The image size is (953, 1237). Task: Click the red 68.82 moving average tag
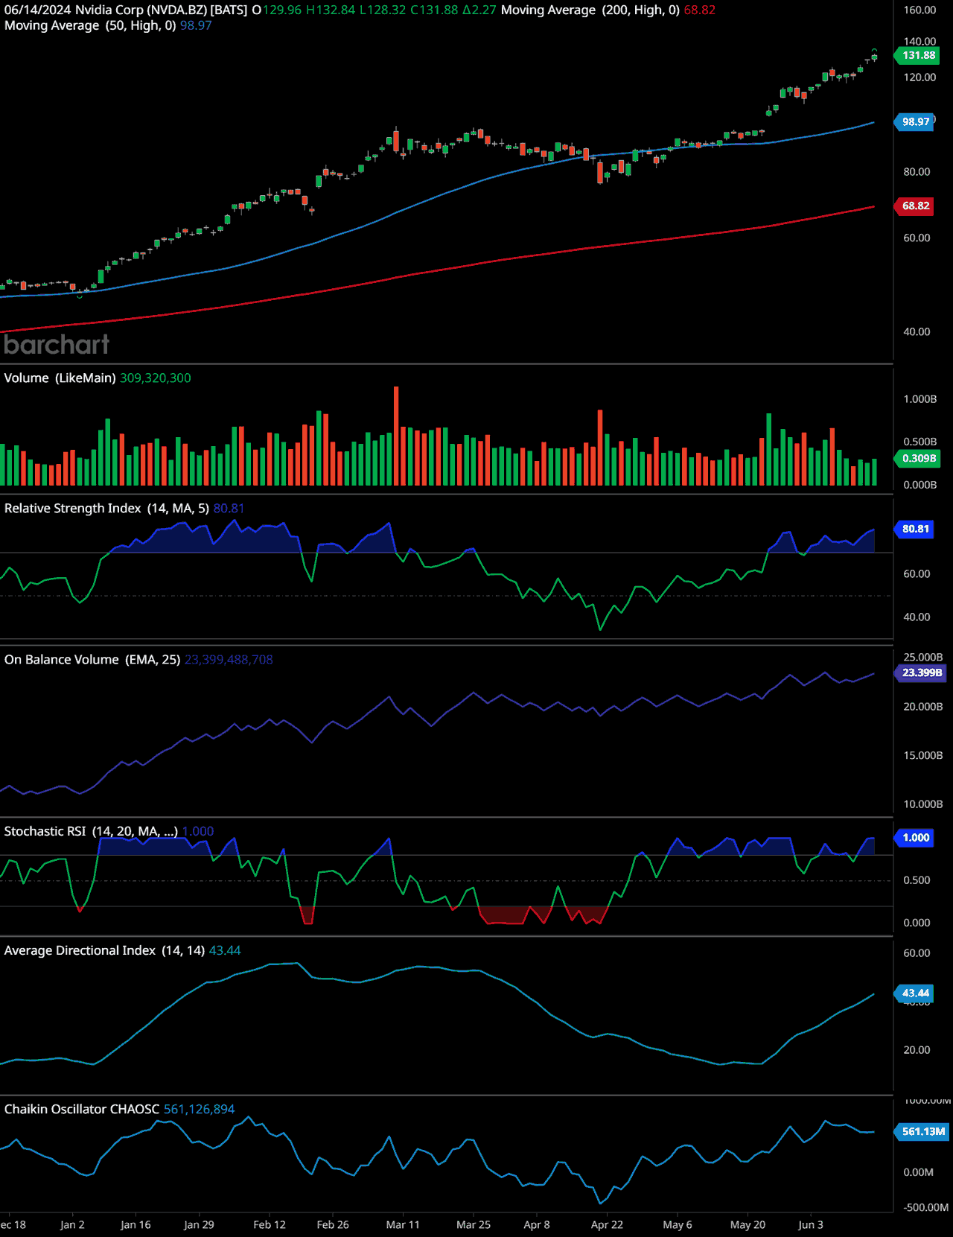(x=914, y=206)
